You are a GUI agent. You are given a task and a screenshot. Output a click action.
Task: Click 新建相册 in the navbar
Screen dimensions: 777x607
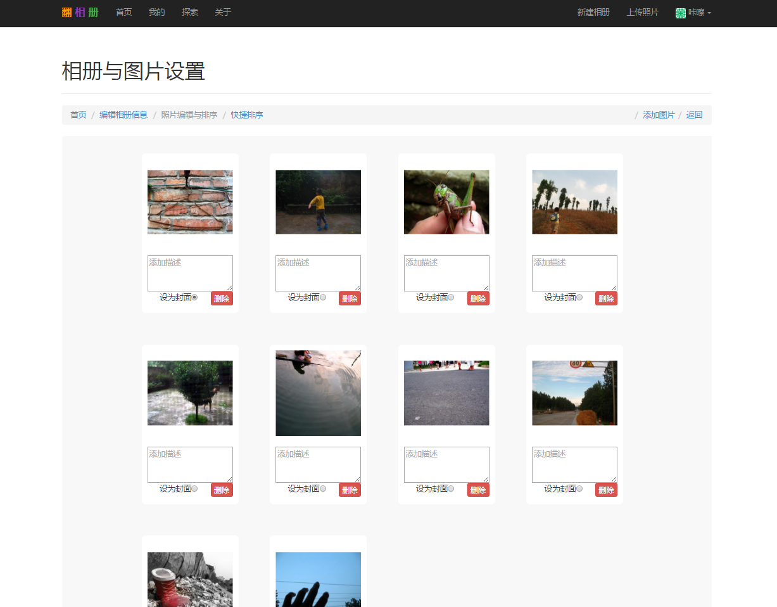593,12
